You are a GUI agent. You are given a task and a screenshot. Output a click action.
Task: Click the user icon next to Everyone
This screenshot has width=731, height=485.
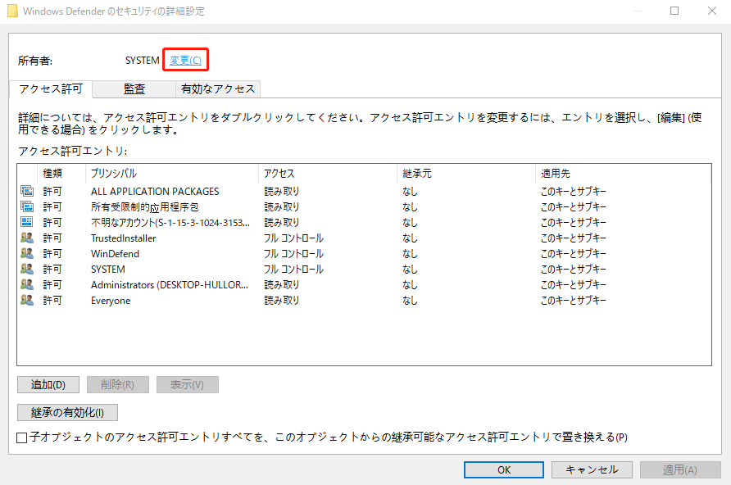27,300
